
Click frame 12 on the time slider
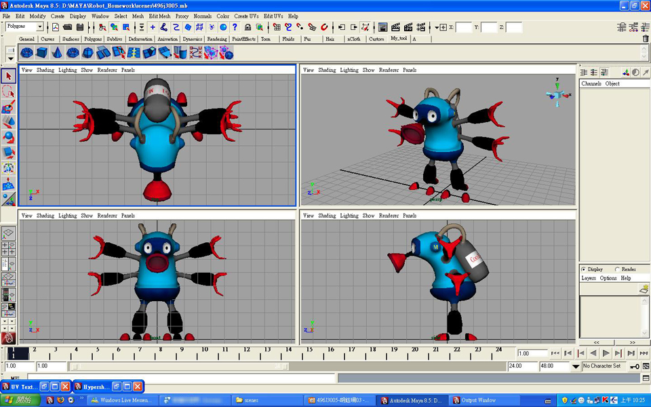(x=245, y=353)
